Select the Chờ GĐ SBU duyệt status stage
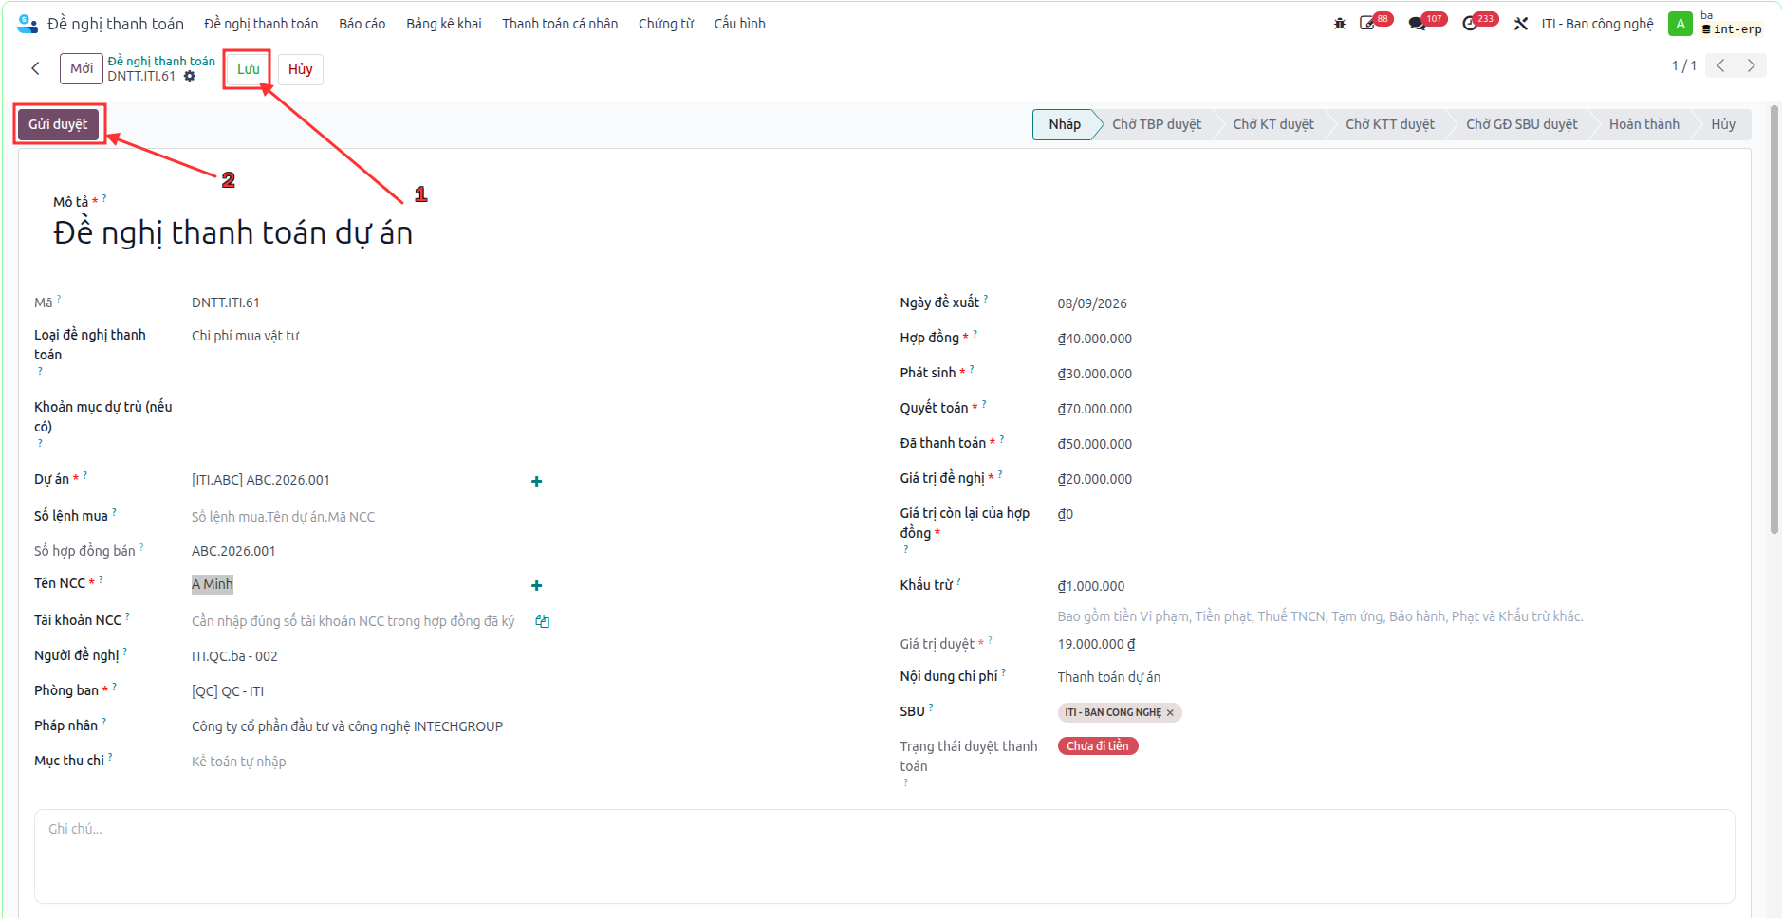Screen dimensions: 1782x918 coord(1522,124)
